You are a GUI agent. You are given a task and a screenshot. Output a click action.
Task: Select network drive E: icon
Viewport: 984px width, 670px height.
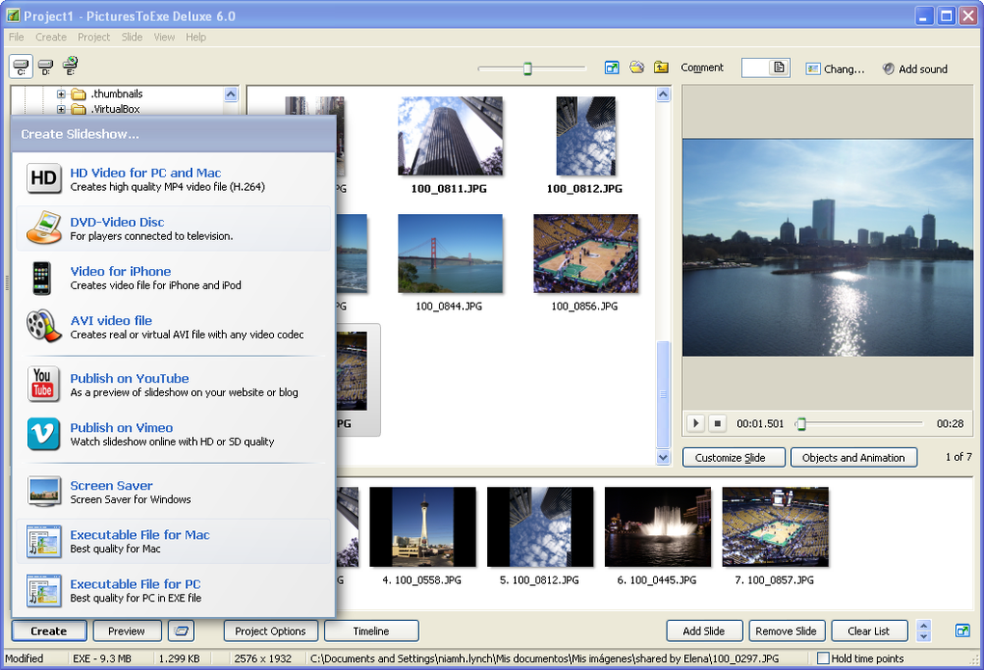tap(69, 66)
